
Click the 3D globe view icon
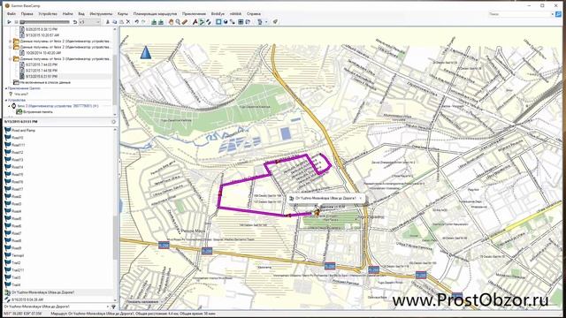[x=226, y=22]
